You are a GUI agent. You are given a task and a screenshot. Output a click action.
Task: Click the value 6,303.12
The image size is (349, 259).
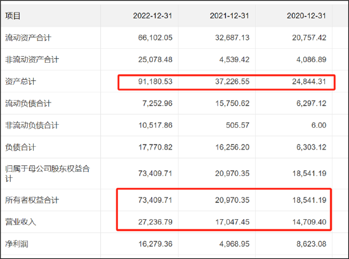pos(311,148)
